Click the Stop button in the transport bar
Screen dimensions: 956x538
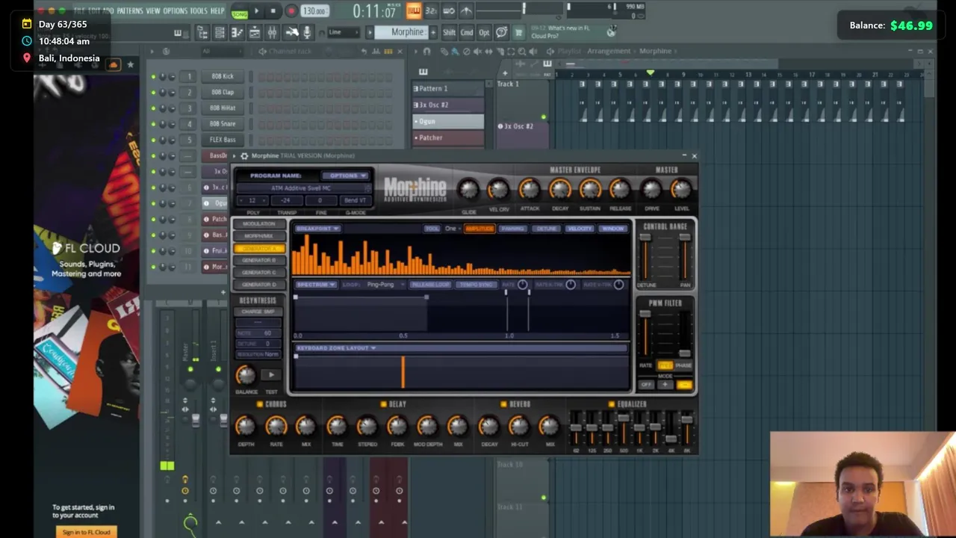click(273, 11)
